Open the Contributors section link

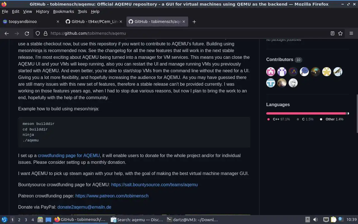tap(284, 60)
